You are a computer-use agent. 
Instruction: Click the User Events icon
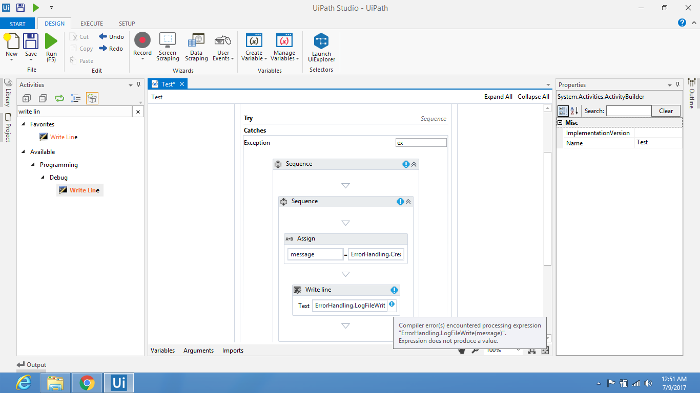point(223,40)
